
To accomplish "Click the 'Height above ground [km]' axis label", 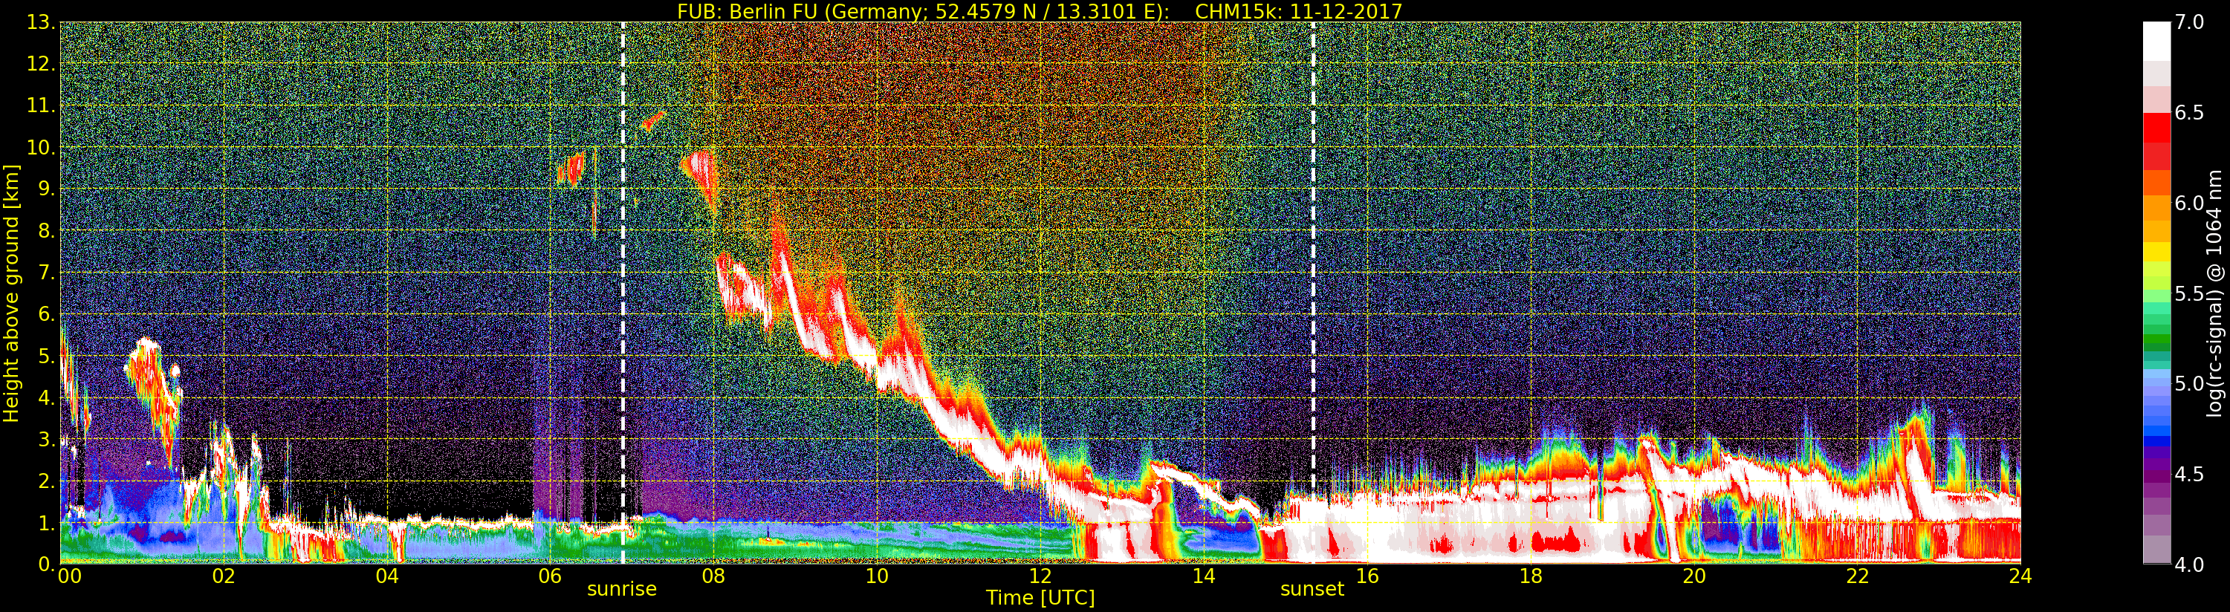I will click(11, 293).
